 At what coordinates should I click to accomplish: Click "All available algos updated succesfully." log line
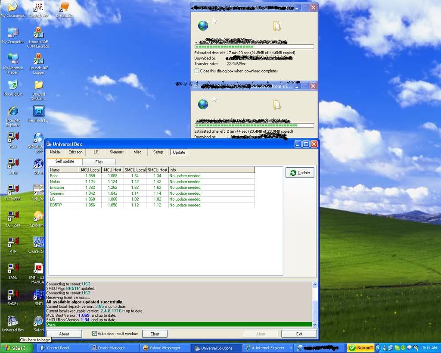pyautogui.click(x=84, y=302)
